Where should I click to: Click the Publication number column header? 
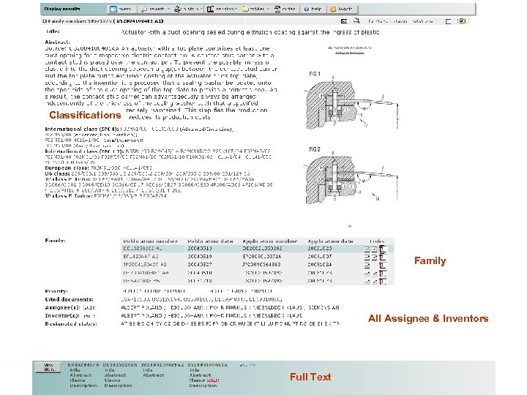(x=150, y=241)
